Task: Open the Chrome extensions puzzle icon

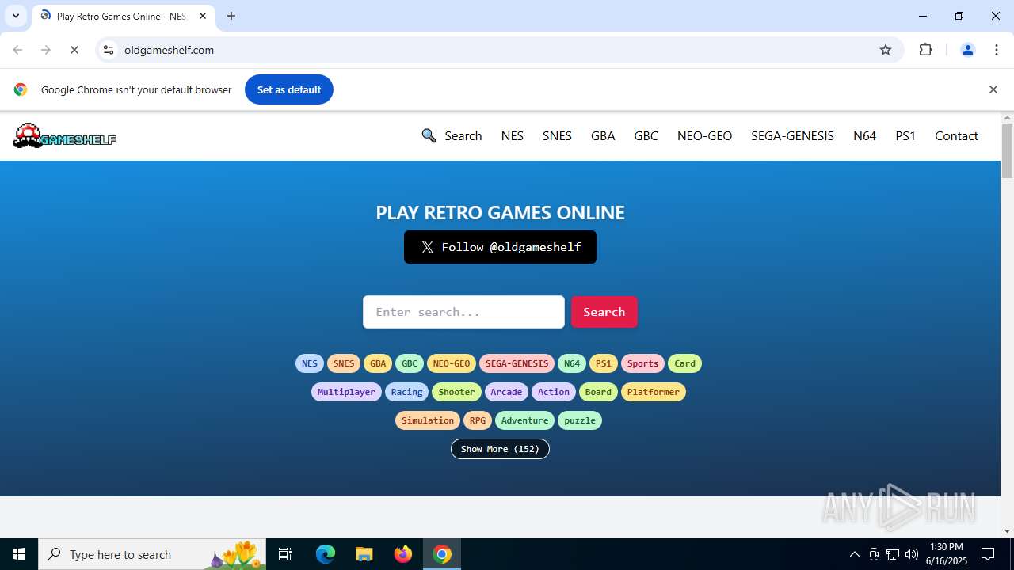Action: click(925, 50)
